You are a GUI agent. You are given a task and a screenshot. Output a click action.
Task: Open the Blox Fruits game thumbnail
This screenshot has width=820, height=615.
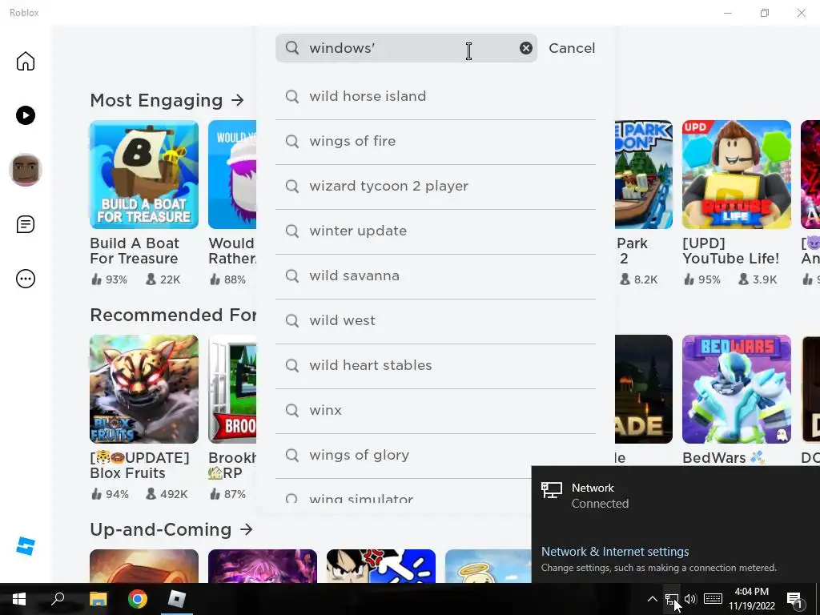[144, 389]
